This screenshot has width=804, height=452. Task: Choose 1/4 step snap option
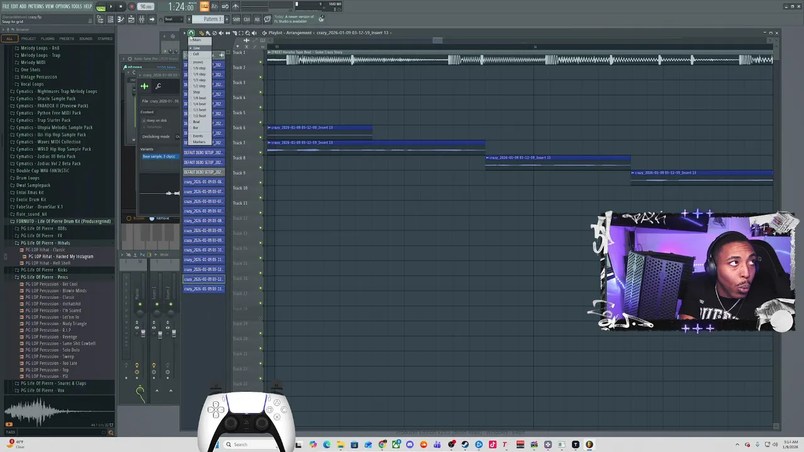[x=199, y=74]
